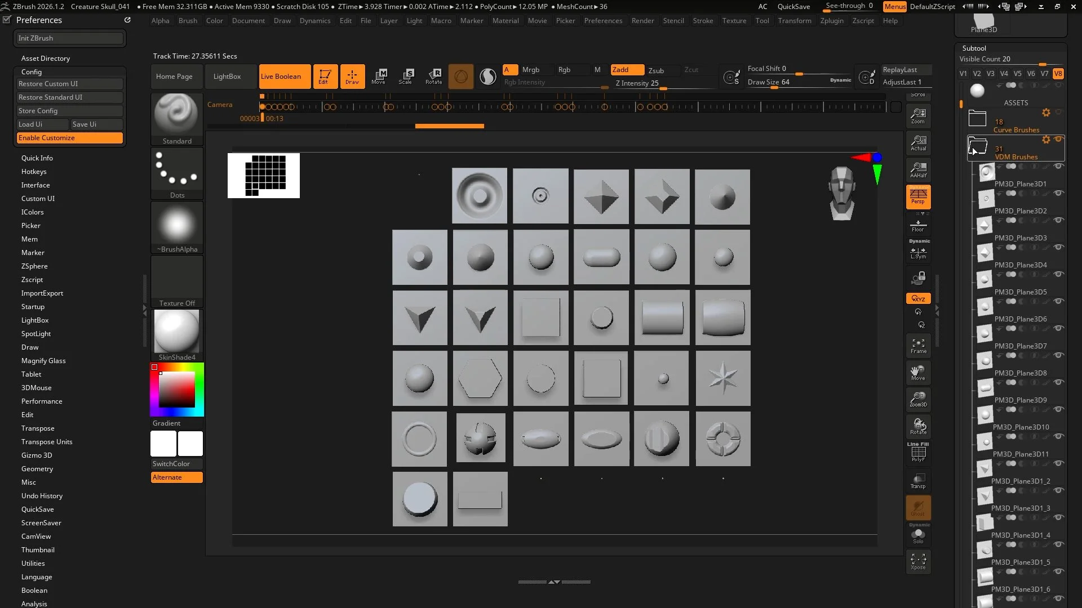The image size is (1082, 608).
Task: Click the Floor grid icon
Action: point(918,225)
